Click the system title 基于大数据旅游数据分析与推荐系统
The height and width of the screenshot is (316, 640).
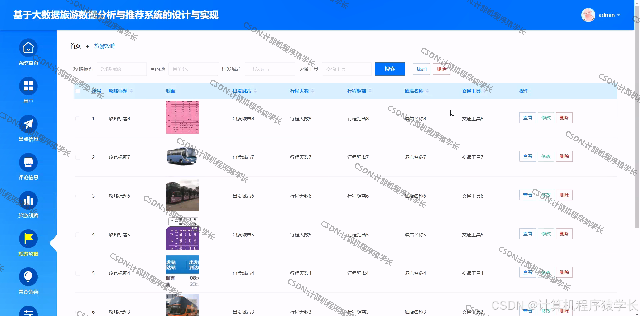tap(116, 15)
